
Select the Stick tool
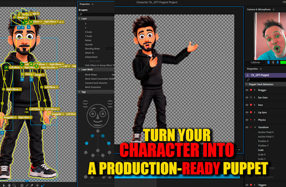(27, 185)
